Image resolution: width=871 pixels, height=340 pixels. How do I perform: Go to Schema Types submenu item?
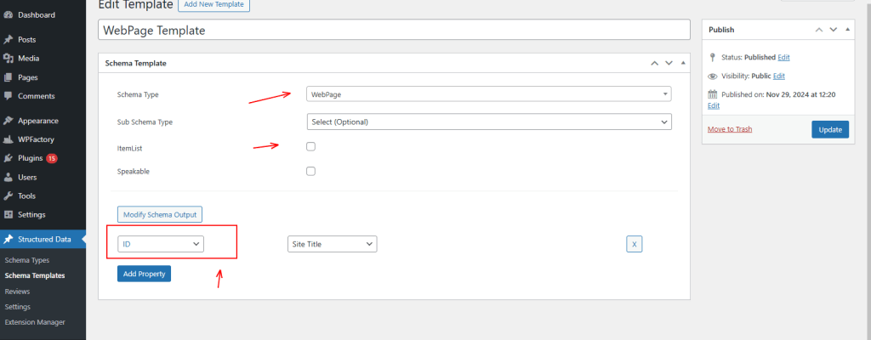coord(26,260)
